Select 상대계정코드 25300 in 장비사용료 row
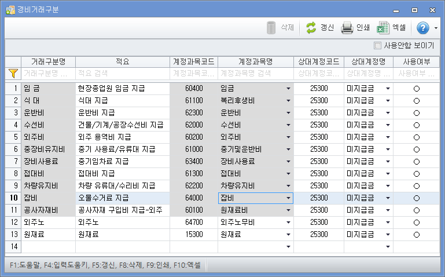Screen dimensions: 445x277 pos(319,161)
